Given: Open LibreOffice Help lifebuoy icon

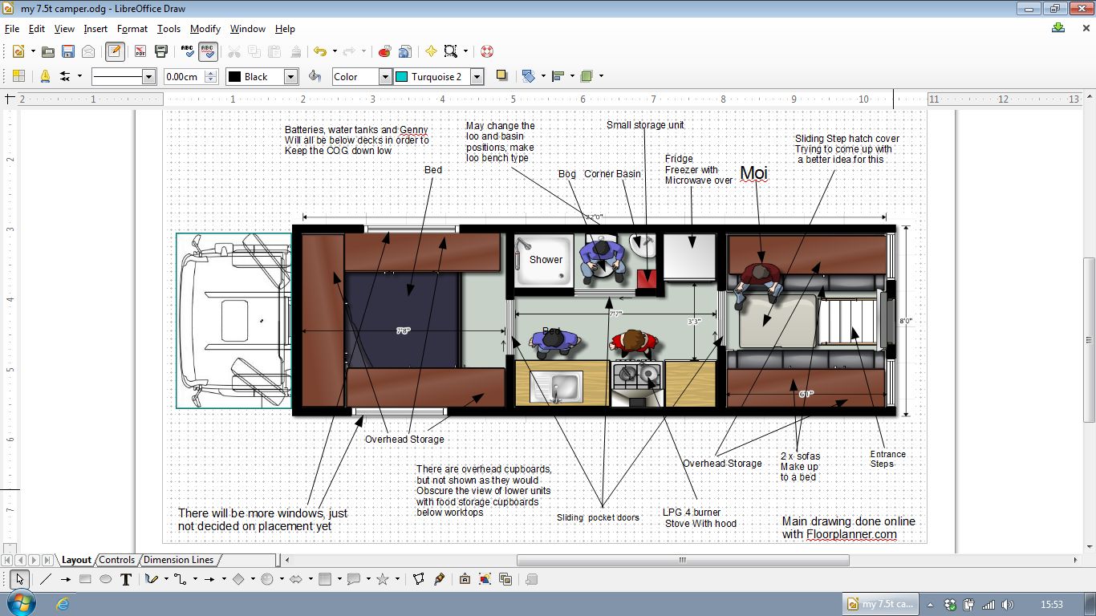Looking at the screenshot, I should point(487,51).
